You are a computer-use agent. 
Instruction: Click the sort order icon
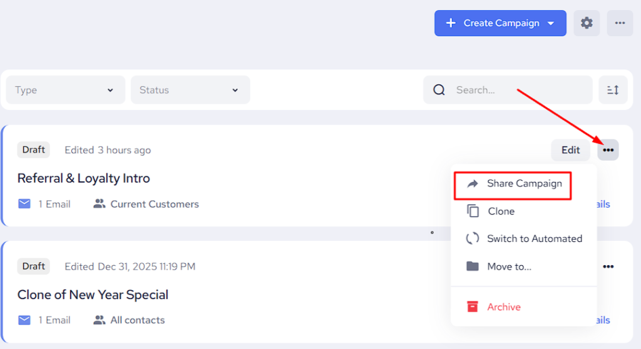click(613, 90)
